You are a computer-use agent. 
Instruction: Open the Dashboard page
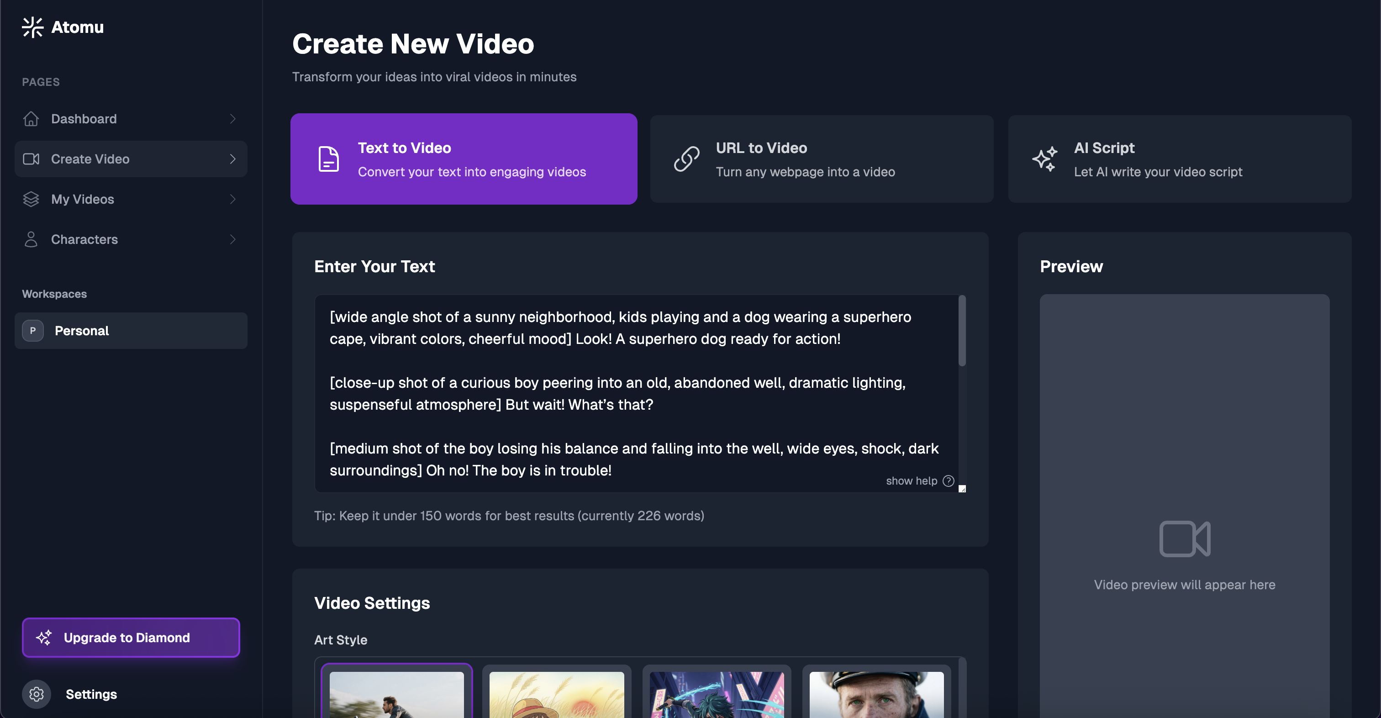(x=131, y=118)
